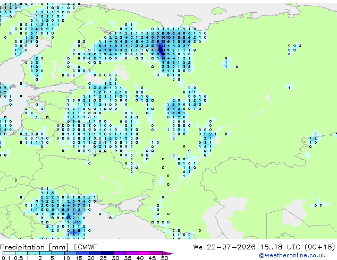This screenshot has width=337, height=260.
Task: Click the legend value label '40'
Action: coord(140,258)
